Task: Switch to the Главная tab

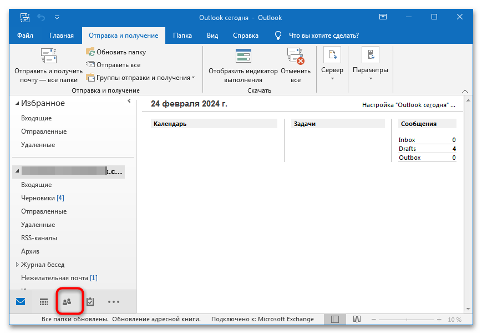Action: click(62, 36)
